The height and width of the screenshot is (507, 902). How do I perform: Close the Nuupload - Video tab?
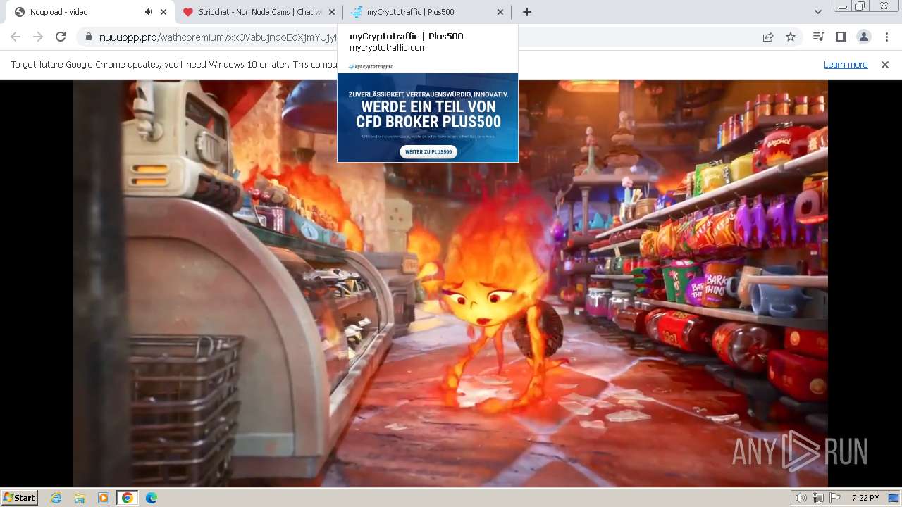[x=163, y=12]
